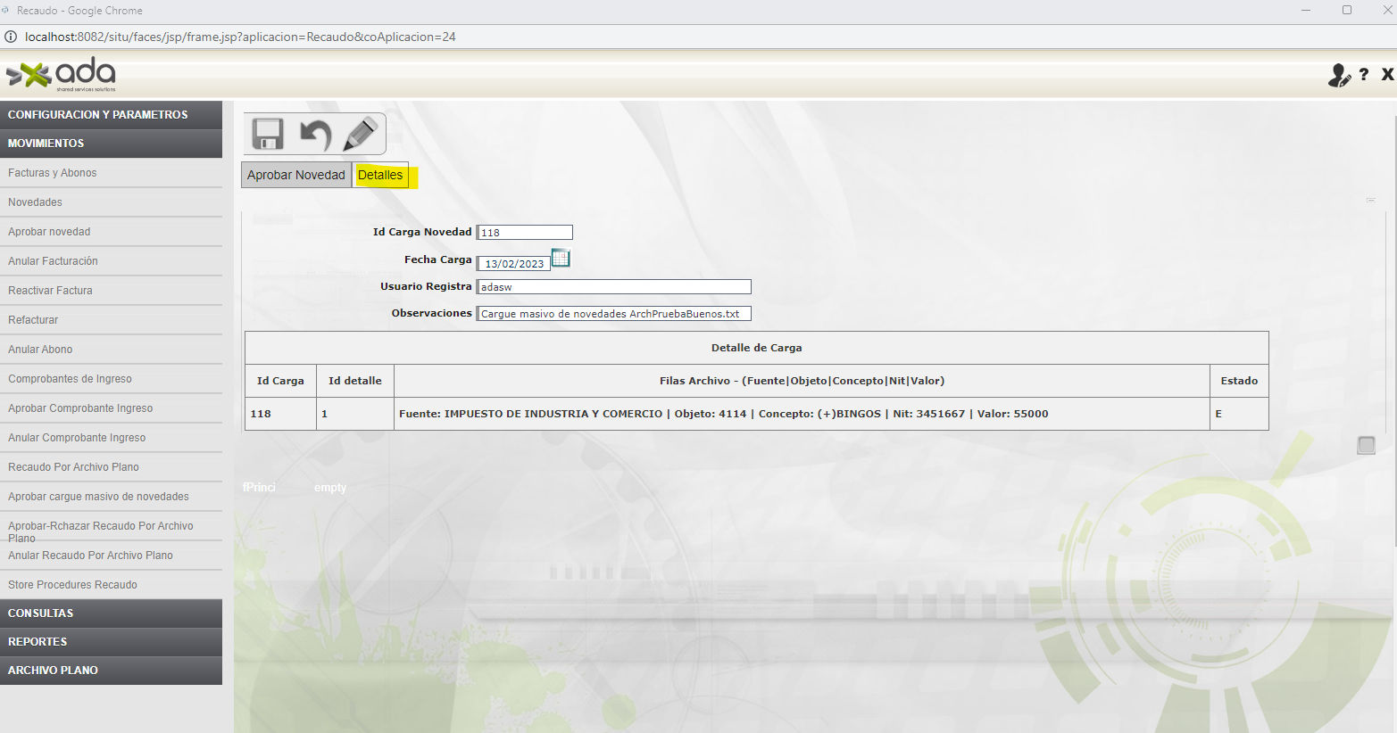Switch to the Aprobar Novedad tab
This screenshot has width=1397, height=733.
pos(296,176)
